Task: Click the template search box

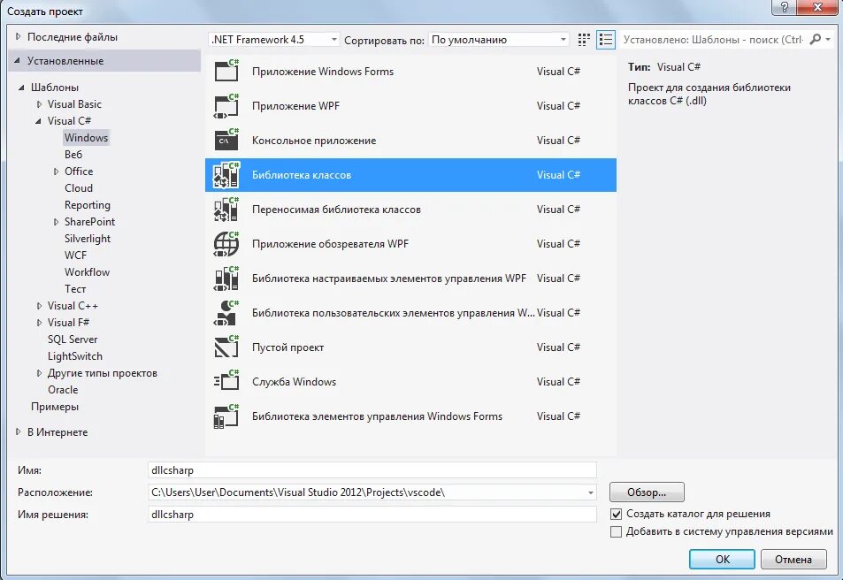Action: (713, 39)
